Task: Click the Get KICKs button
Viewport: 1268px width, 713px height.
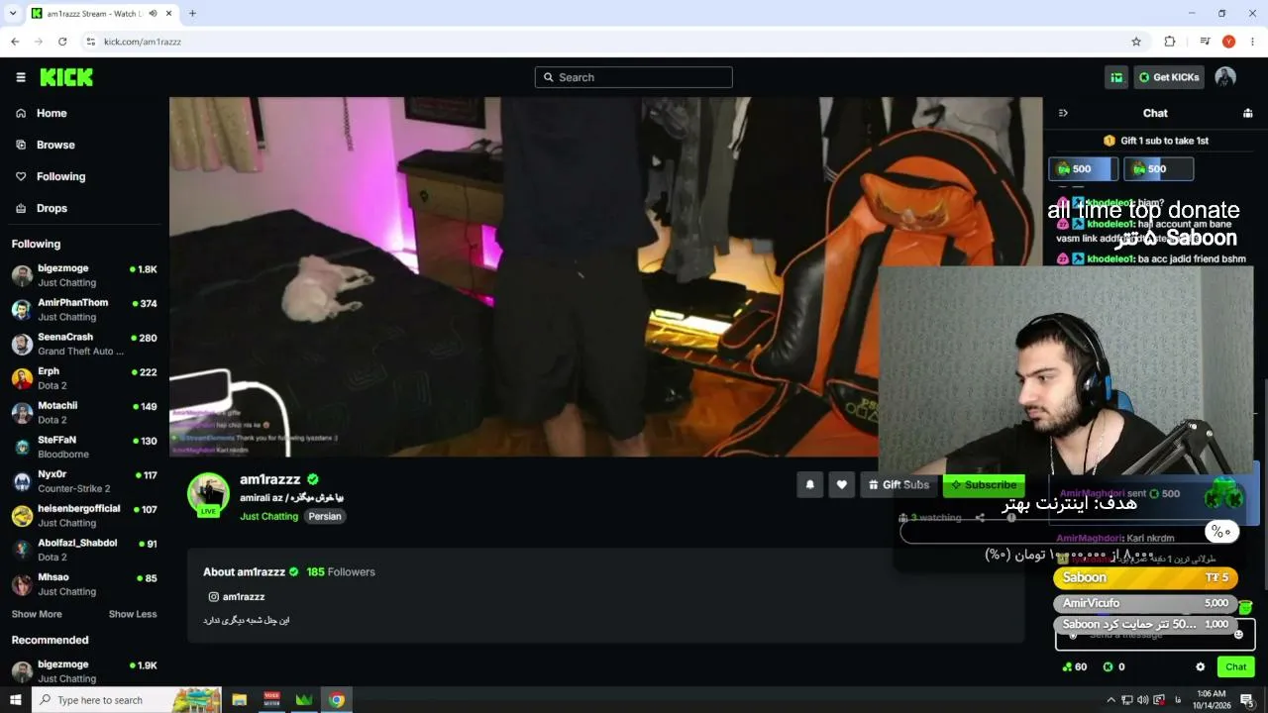Action: [1169, 77]
